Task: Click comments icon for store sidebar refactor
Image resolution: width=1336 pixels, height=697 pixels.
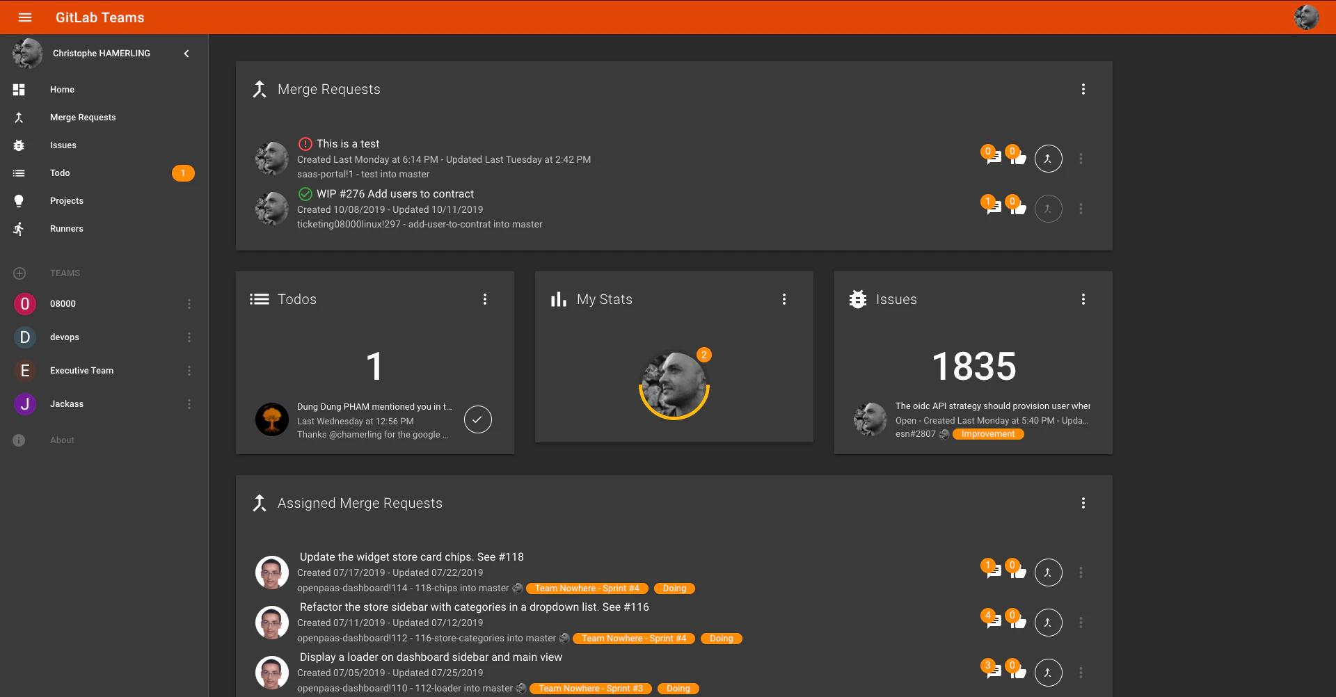Action: (994, 621)
